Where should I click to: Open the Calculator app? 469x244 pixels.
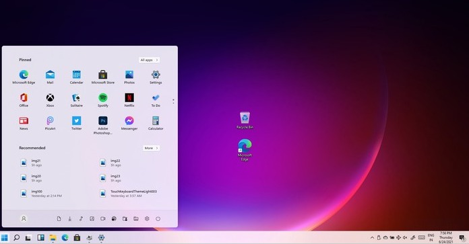pos(156,123)
